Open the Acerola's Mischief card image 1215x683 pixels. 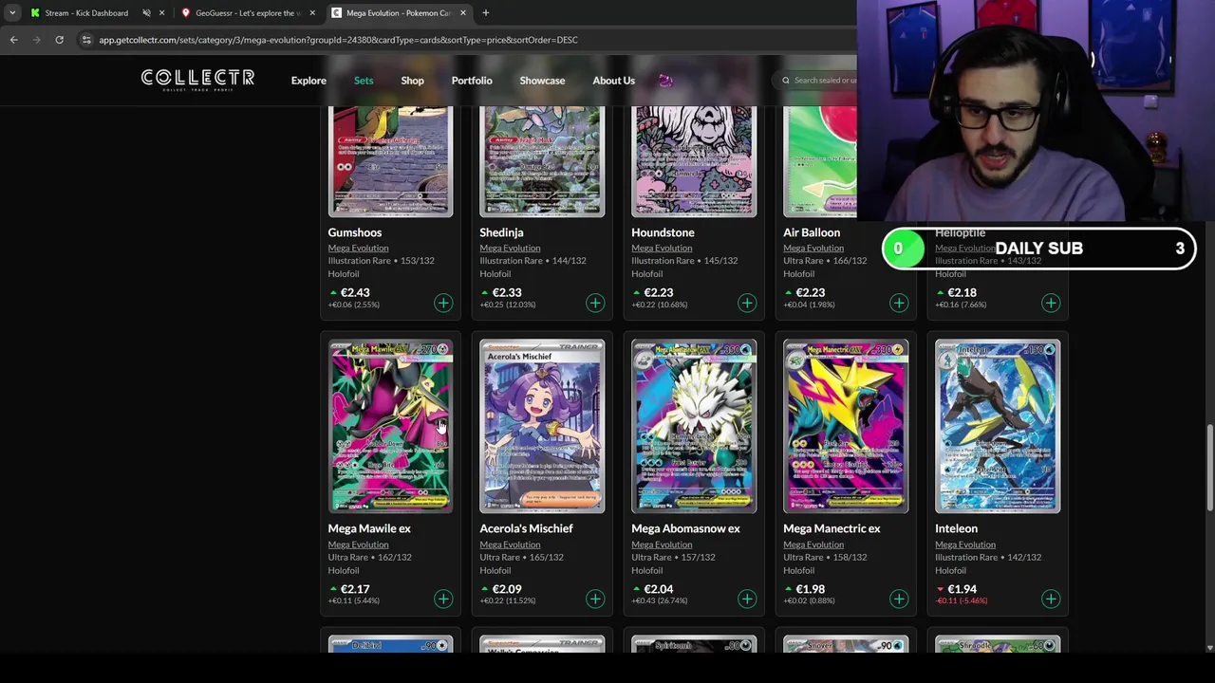[x=542, y=426]
